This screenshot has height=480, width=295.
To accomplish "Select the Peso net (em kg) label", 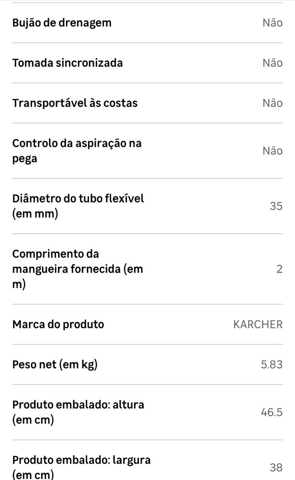I will coord(55,365).
